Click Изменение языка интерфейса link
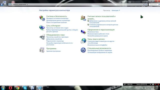 click(x=97, y=45)
